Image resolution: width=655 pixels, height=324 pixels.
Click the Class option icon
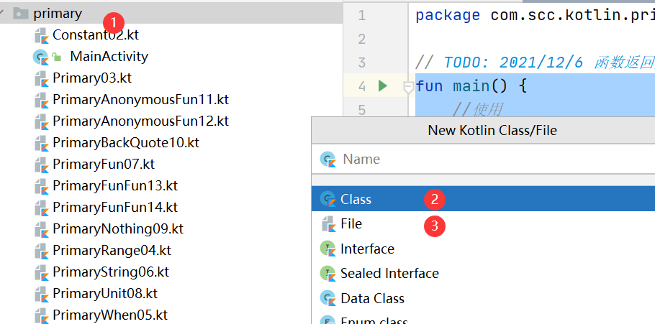click(328, 199)
